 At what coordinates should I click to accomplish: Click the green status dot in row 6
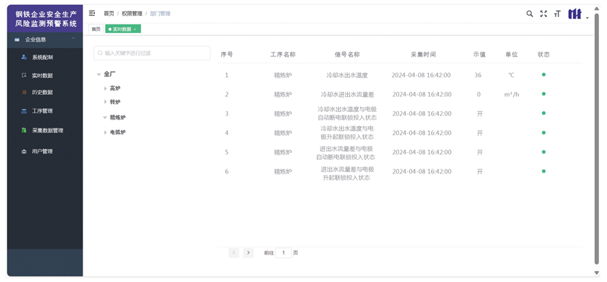tap(544, 171)
